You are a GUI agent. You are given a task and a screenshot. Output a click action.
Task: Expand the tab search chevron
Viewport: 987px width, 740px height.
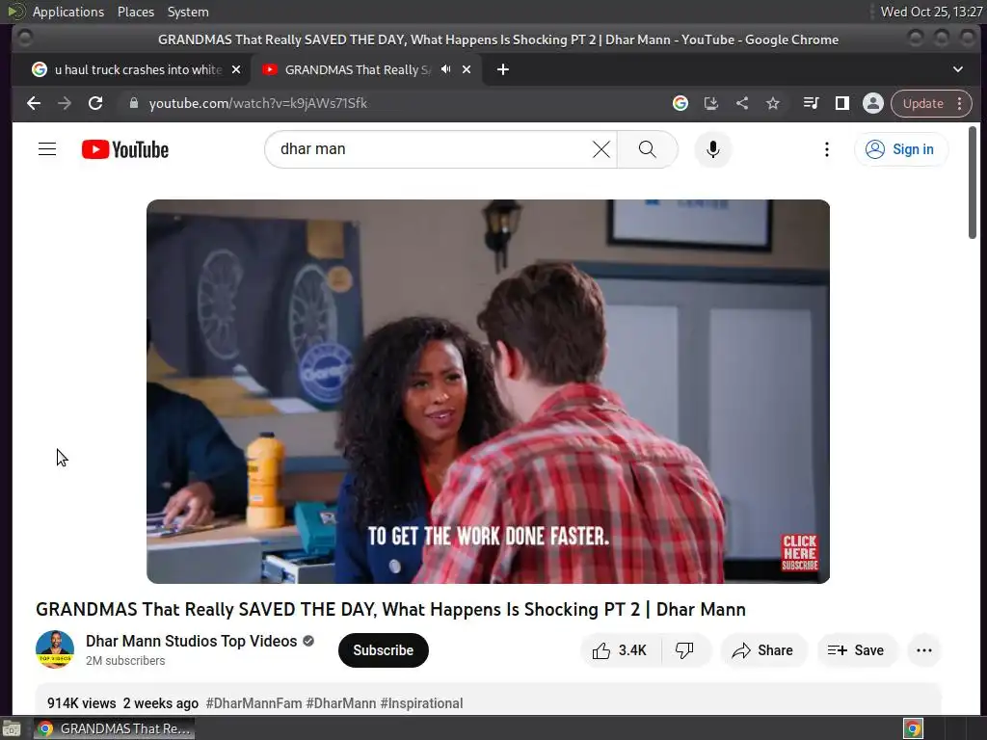point(957,69)
